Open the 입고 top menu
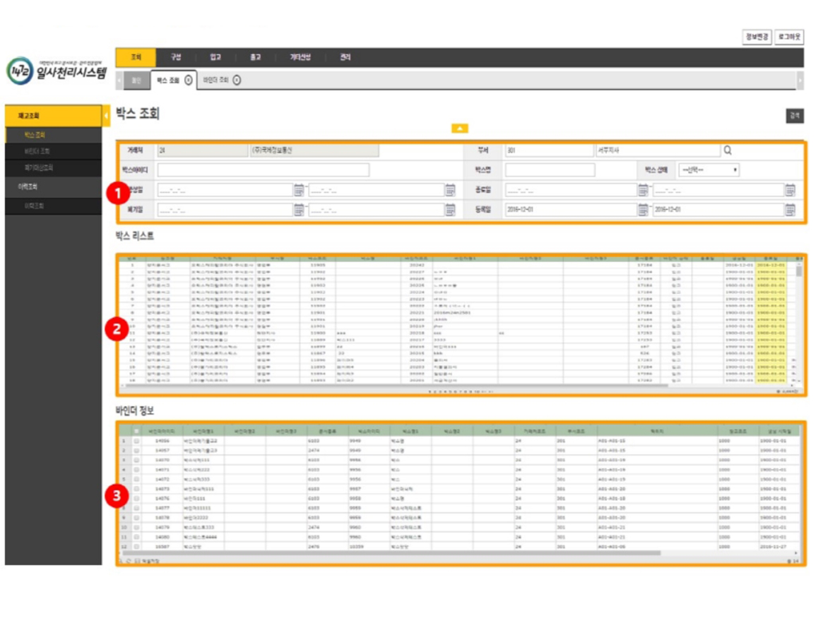 [215, 57]
